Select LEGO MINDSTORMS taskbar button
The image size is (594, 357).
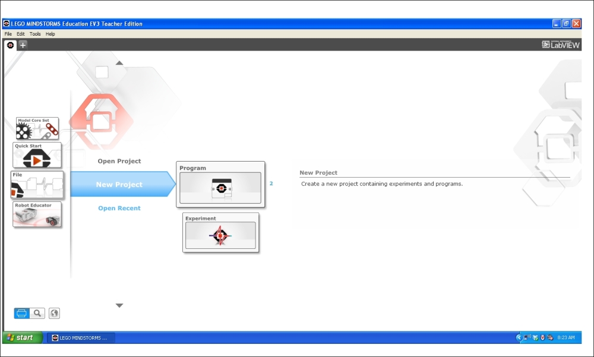pyautogui.click(x=81, y=337)
